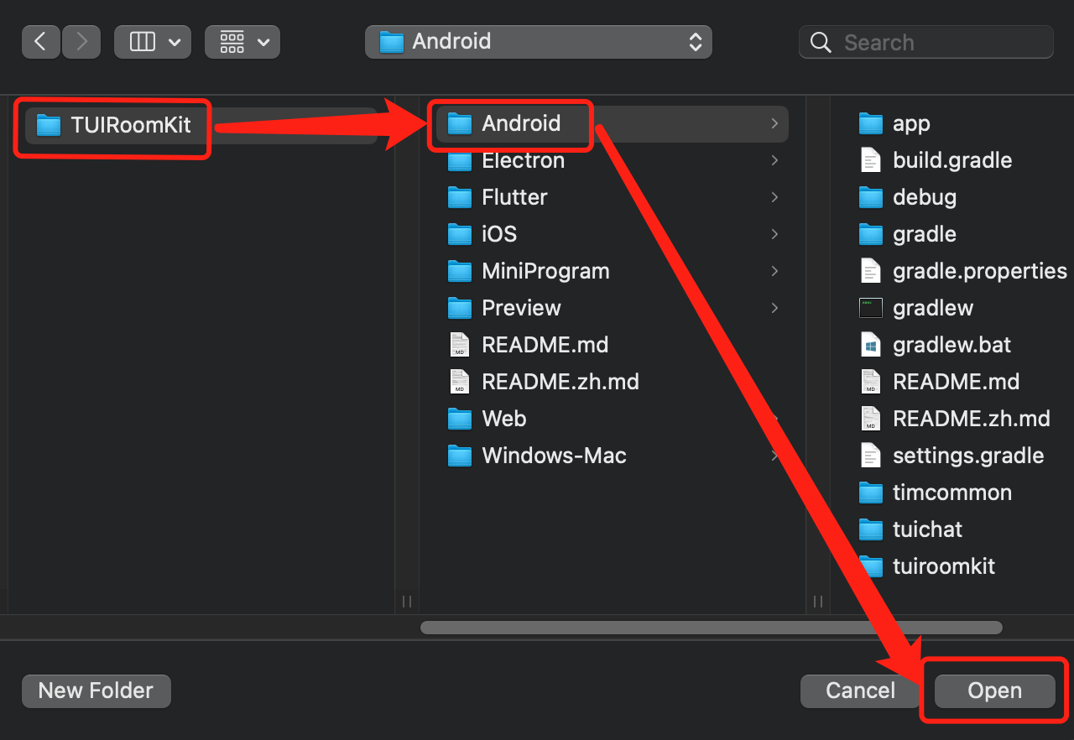Image resolution: width=1074 pixels, height=740 pixels.
Task: Click the README.zh.md icon above settings.gradle
Action: point(871,419)
